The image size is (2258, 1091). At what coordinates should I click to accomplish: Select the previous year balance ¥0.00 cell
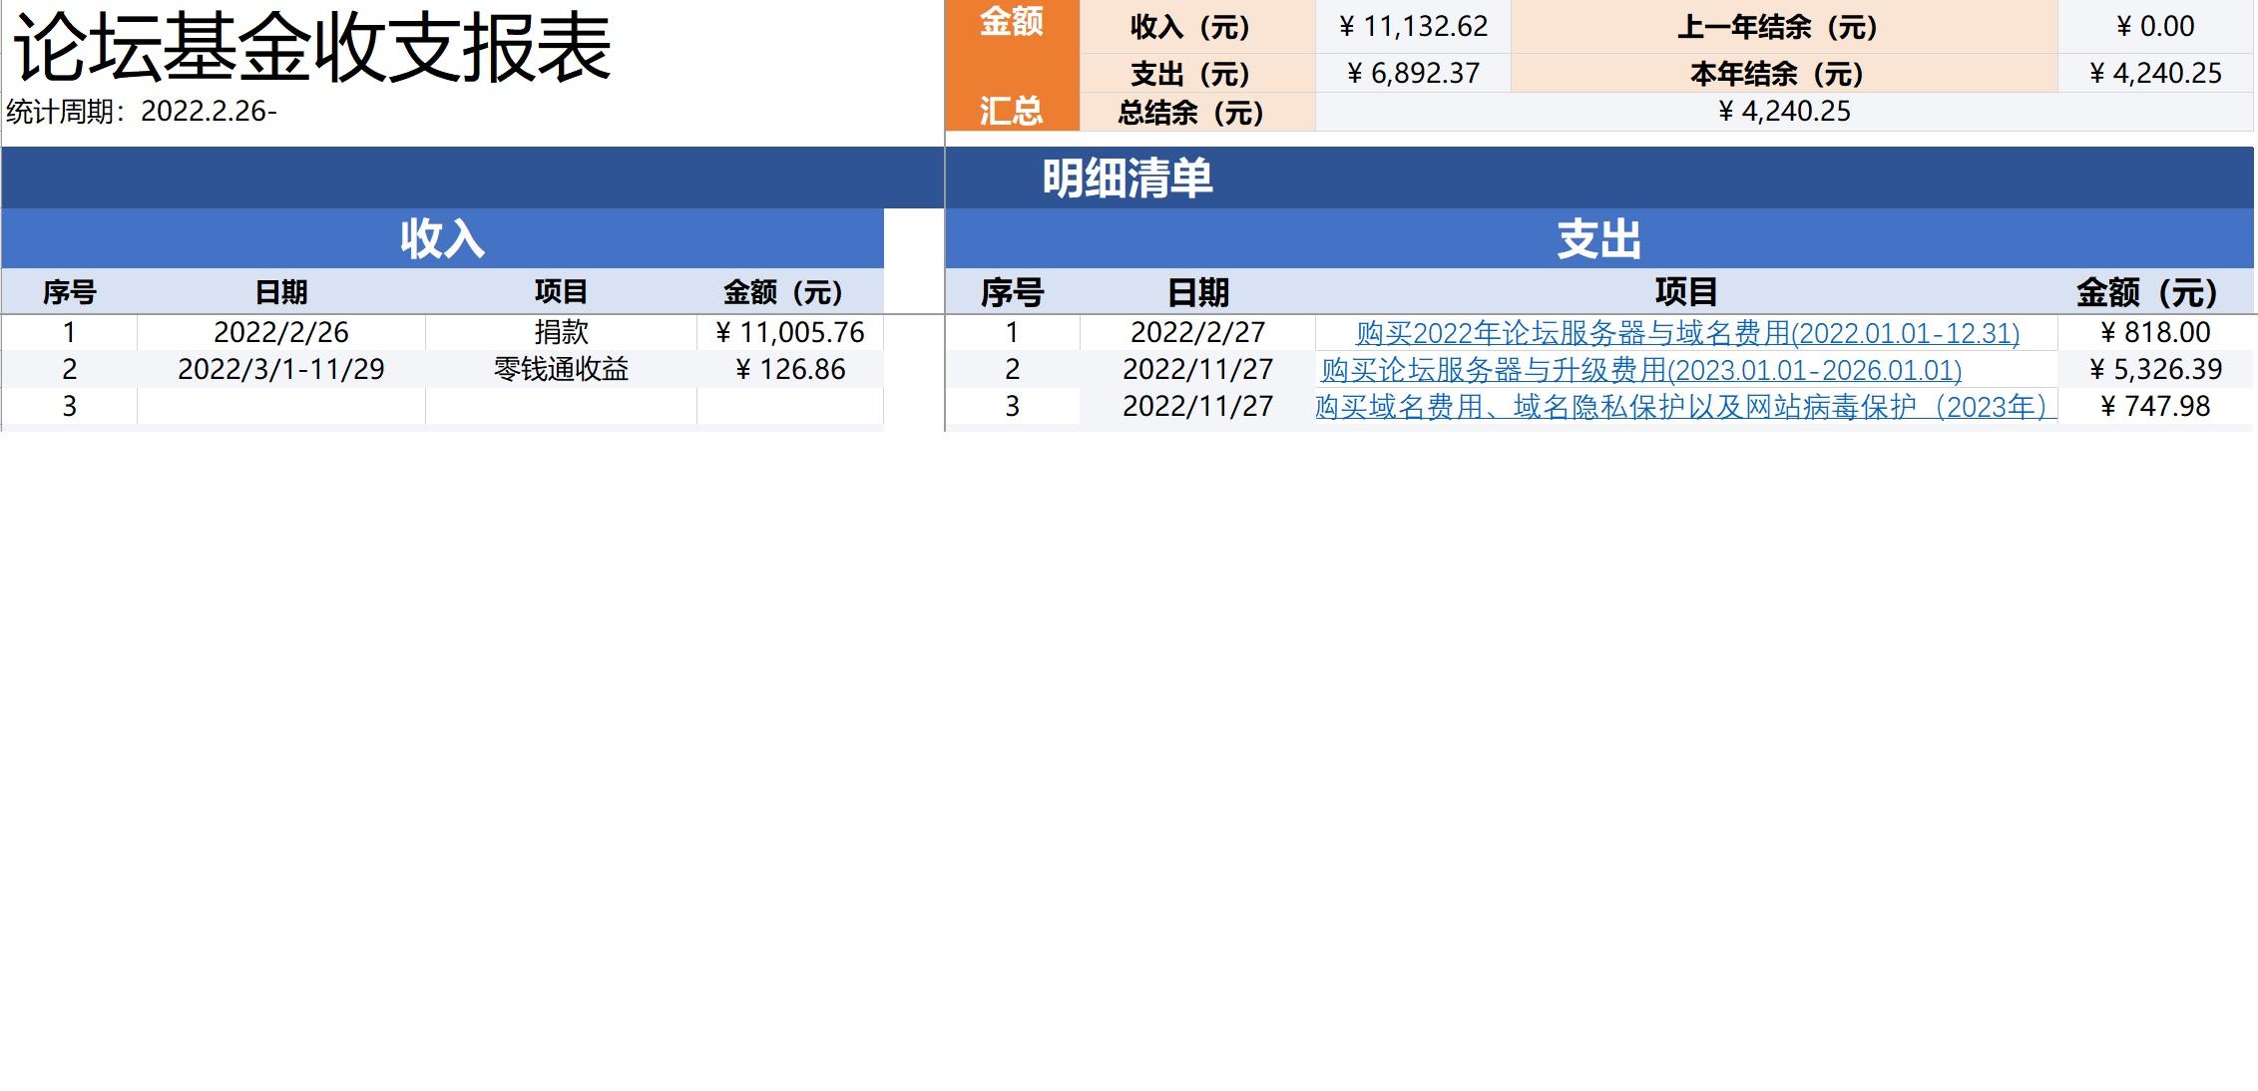tap(2155, 27)
